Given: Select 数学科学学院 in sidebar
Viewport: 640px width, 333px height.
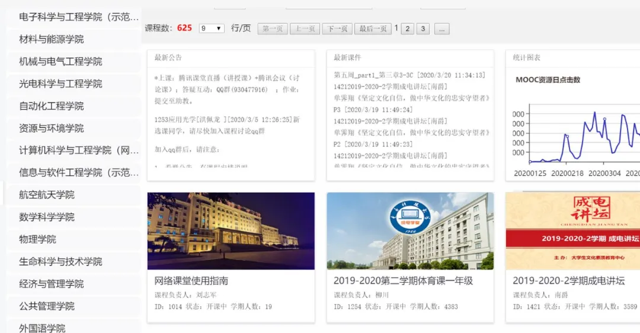Looking at the screenshot, I should click(74, 217).
